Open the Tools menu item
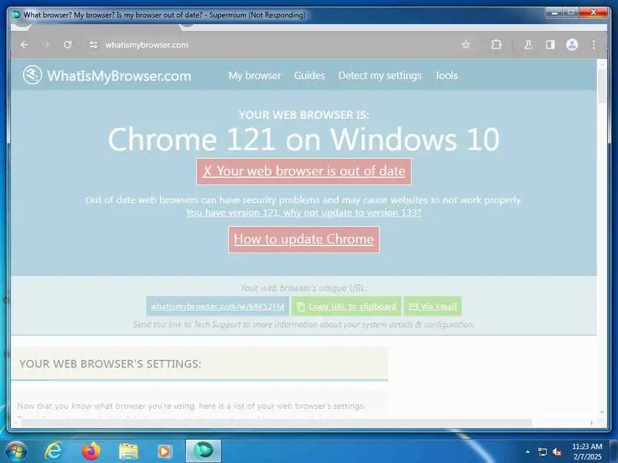618x463 pixels. [x=446, y=75]
